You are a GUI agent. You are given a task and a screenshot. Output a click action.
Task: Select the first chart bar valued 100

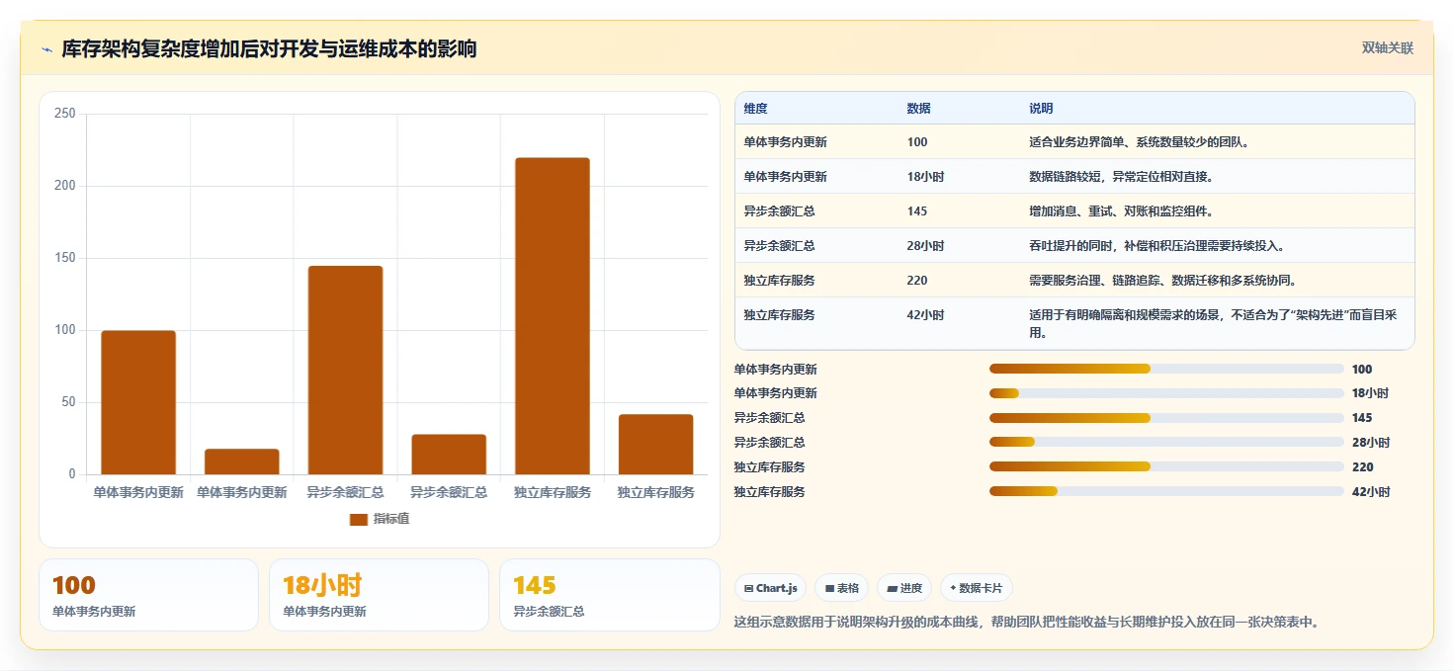(x=138, y=402)
